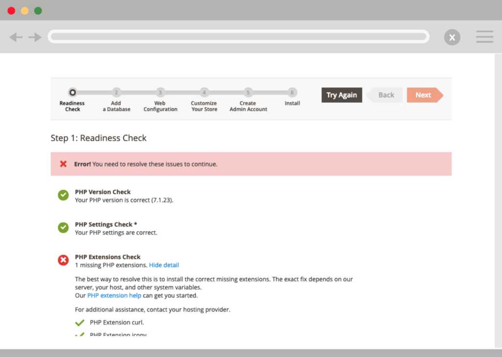Viewport: 502px width, 357px height.
Task: Click the red X icon beside PHP Extensions Check
Action: (x=63, y=260)
